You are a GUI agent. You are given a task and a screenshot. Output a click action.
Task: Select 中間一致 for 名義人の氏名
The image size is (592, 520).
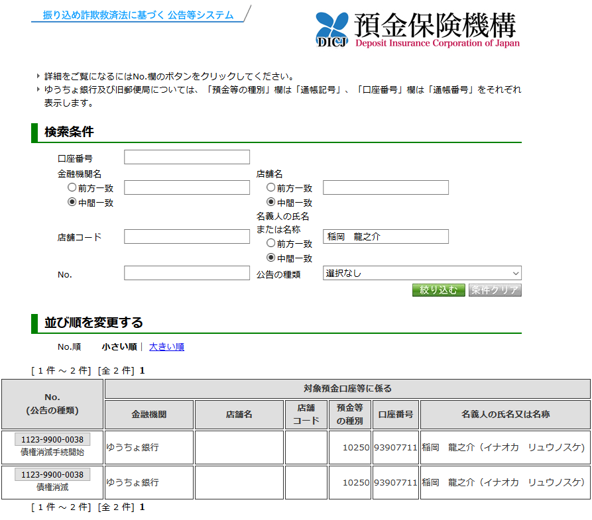click(270, 258)
